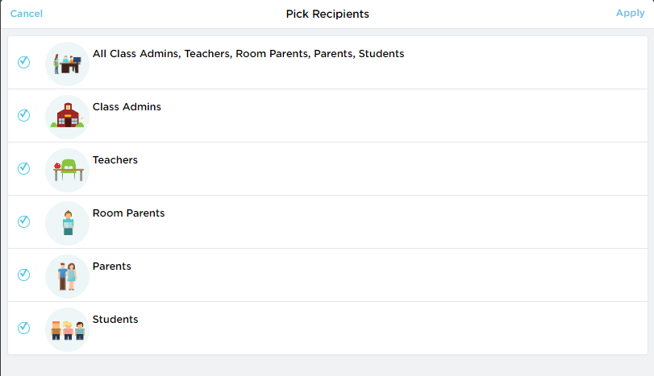Image resolution: width=654 pixels, height=376 pixels.
Task: Click the Parents couple icon
Action: (x=67, y=275)
